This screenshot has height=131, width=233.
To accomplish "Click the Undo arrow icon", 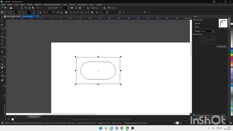I will [x=37, y=8].
